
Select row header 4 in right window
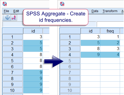[x=70, y=55]
